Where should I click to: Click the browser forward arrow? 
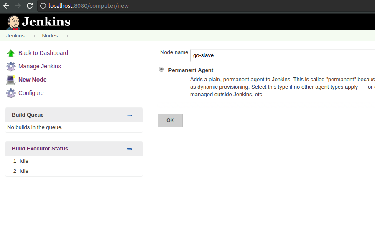(x=18, y=6)
